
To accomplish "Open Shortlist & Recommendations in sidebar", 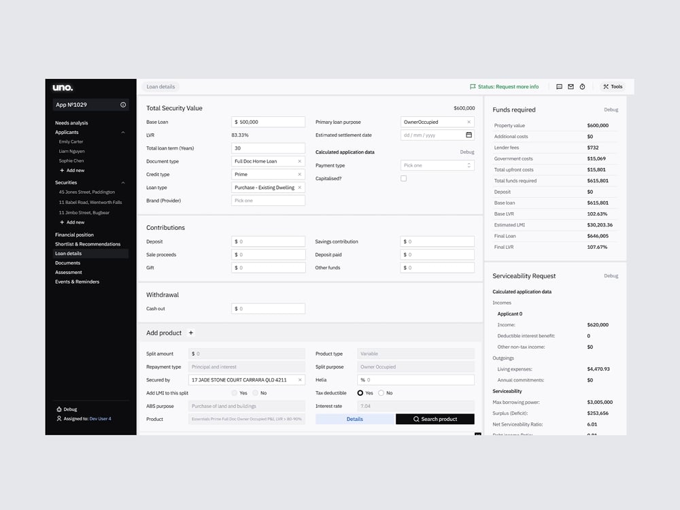I will click(x=88, y=244).
